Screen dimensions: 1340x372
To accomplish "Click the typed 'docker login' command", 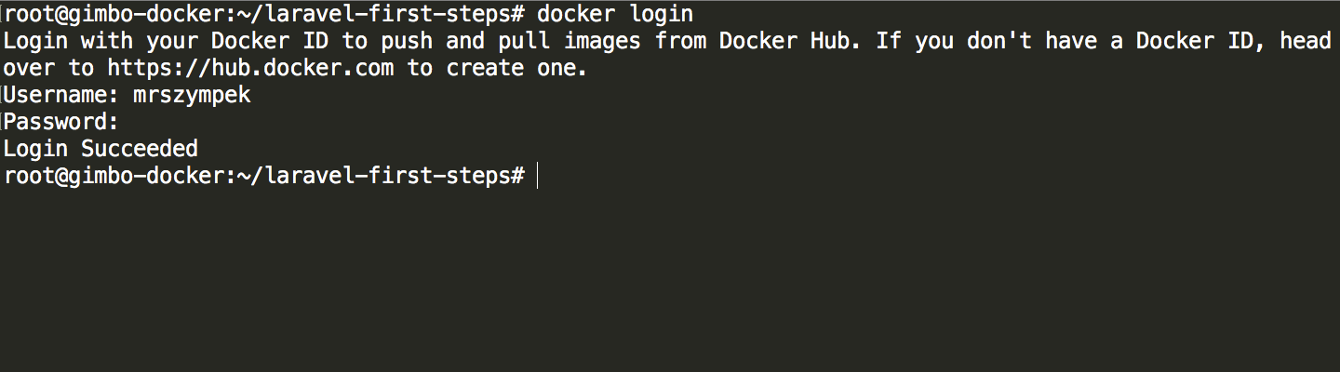I will 615,15.
